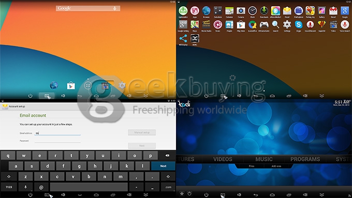
Task: Select VIDEOS in the Kodi menu
Action: (x=223, y=159)
